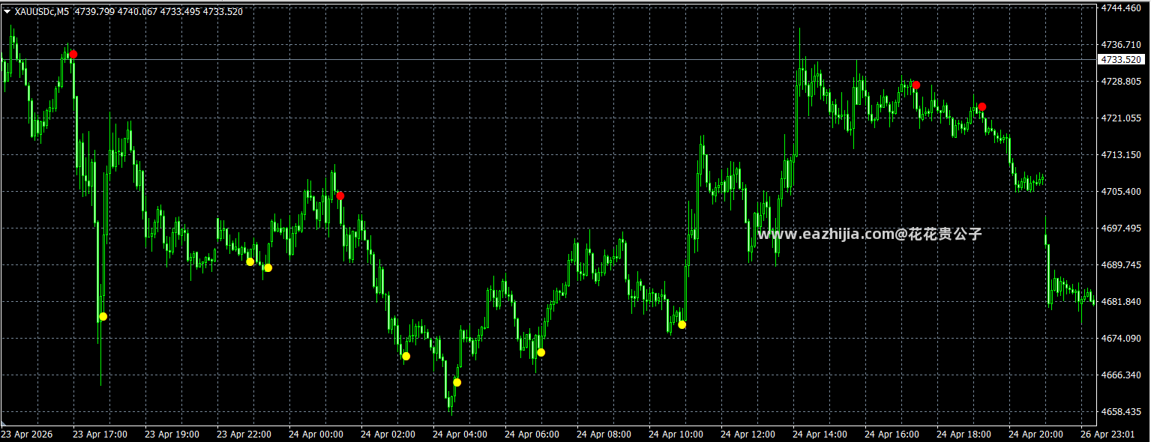Click price scale label 4674.090
Image resolution: width=1151 pixels, height=442 pixels.
(1121, 338)
